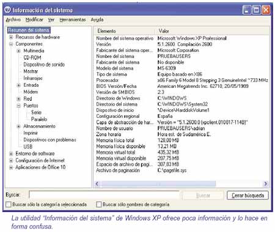Select Mostrar under Componentes
The height and width of the screenshot is (232, 275).
click(x=31, y=71)
